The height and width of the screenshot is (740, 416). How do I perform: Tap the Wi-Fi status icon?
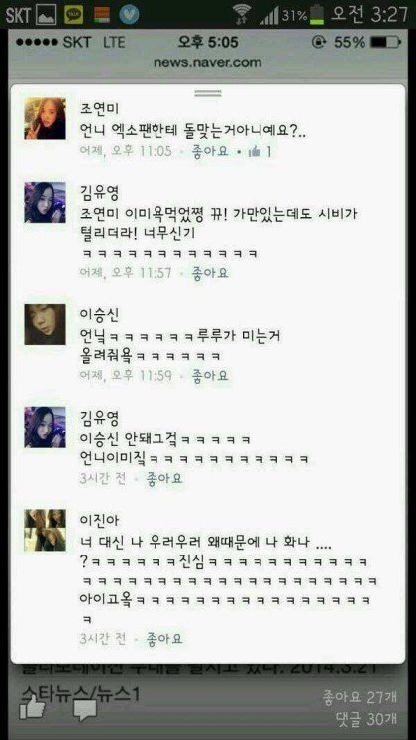(x=242, y=14)
